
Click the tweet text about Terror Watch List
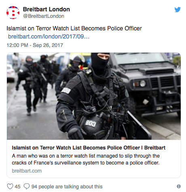point(74,28)
